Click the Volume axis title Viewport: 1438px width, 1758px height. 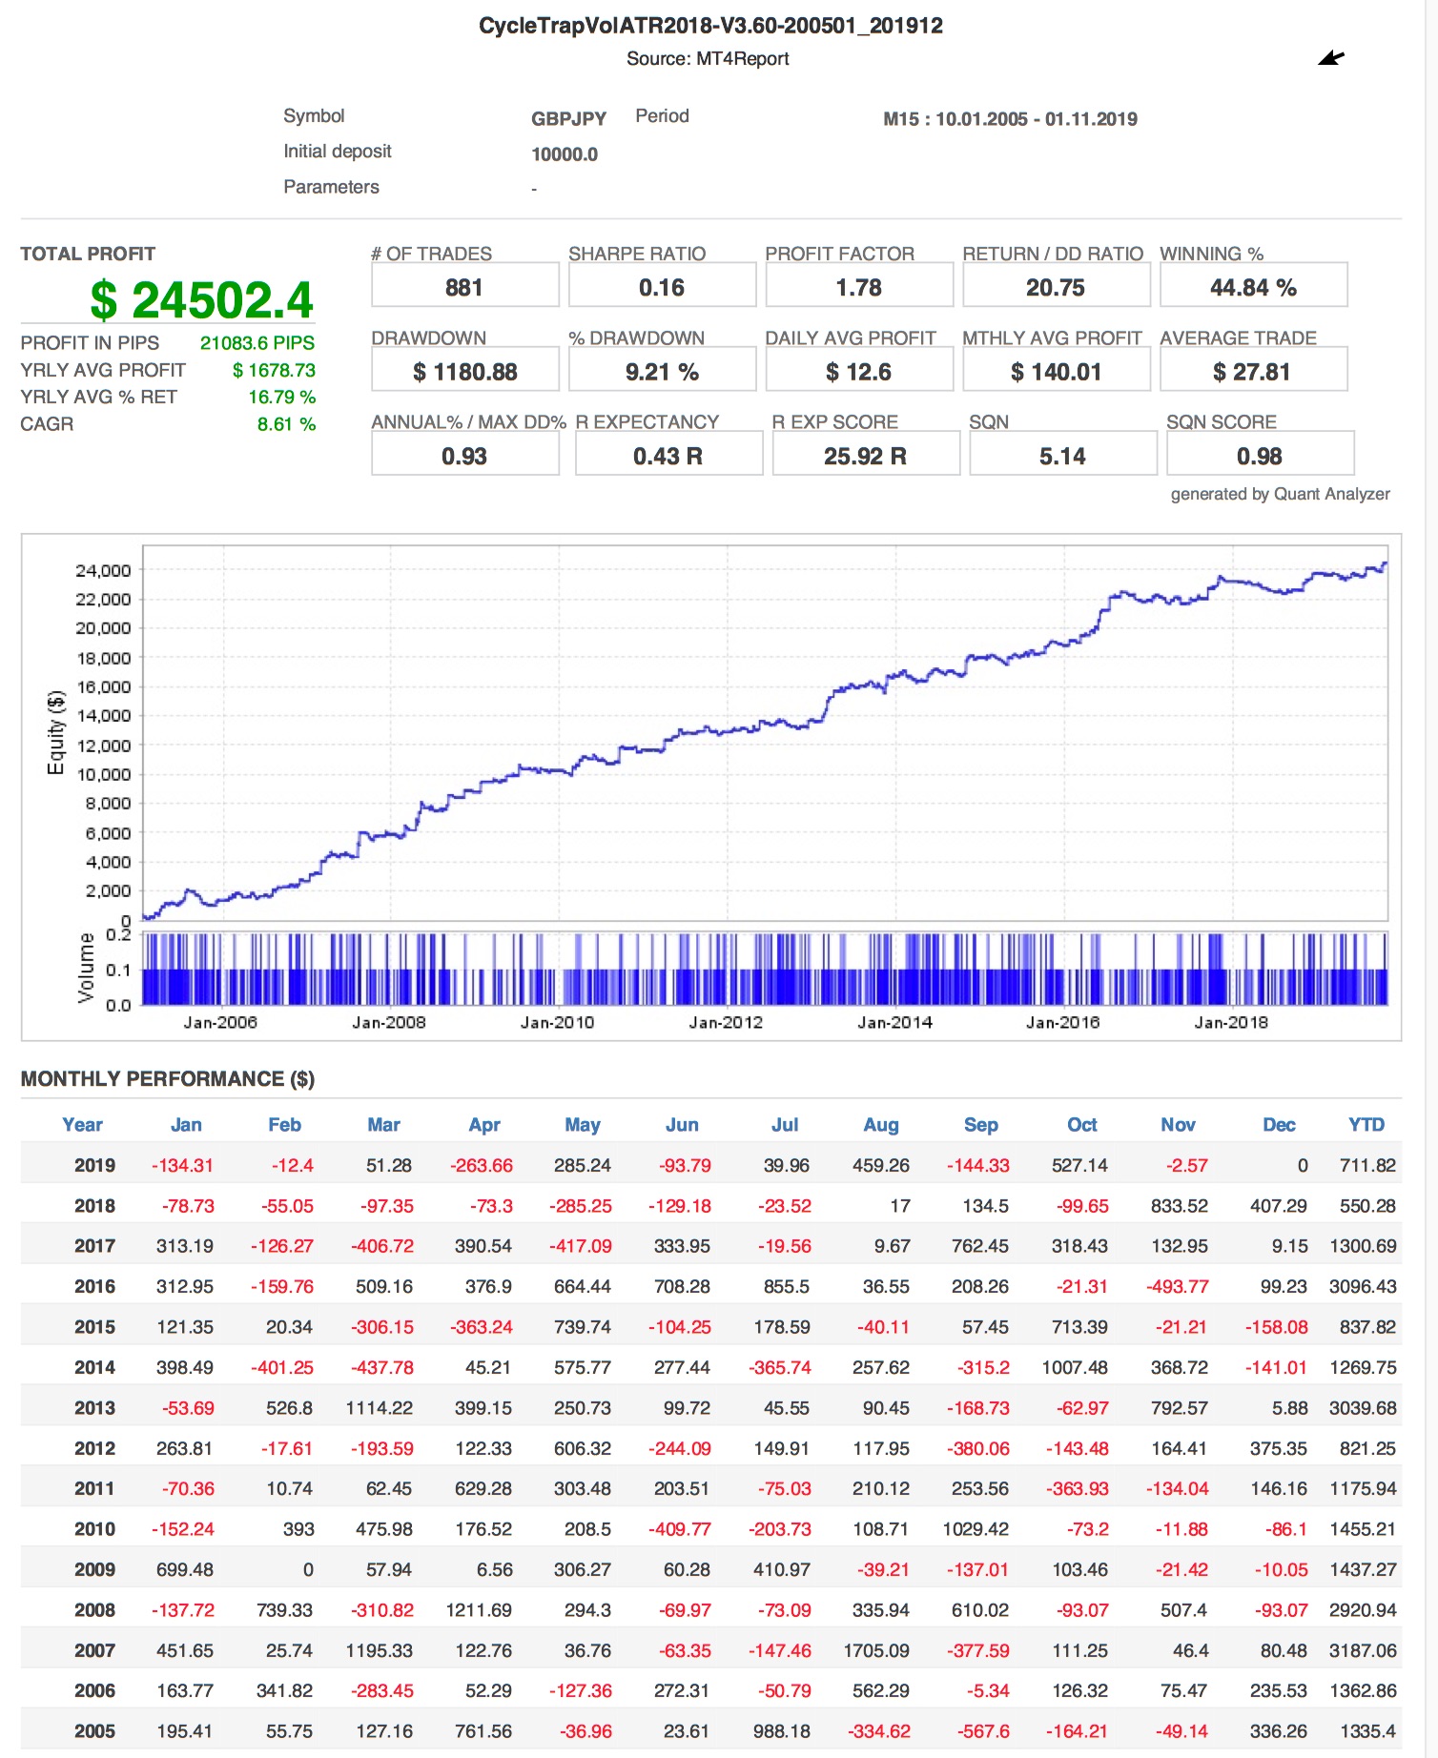pos(86,968)
